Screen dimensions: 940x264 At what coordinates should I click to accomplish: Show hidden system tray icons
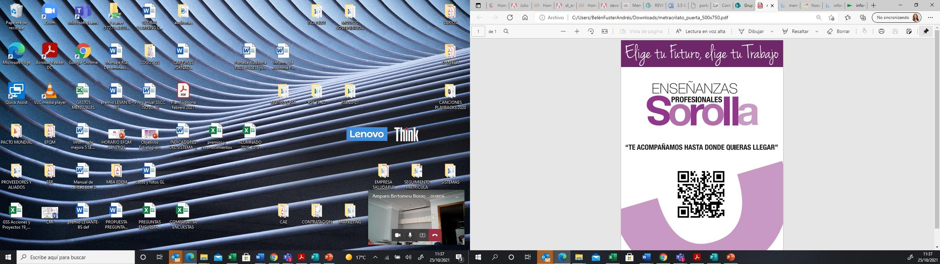click(375, 257)
